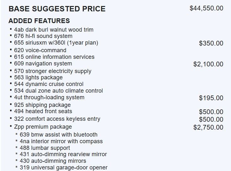Screen dimensions: 231x171
Task: Click the $44,550.00 base price amount
Action: tap(206, 8)
